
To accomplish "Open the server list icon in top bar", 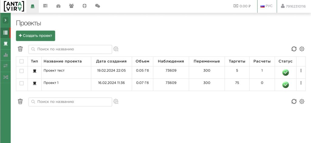I will coord(45,6).
